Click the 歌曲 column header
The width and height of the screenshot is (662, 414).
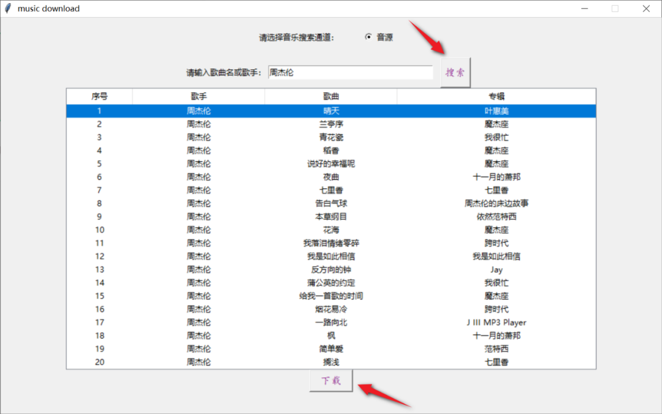point(330,96)
